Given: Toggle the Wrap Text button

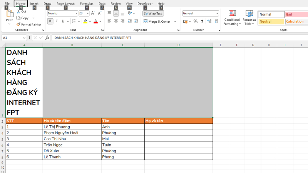Looking at the screenshot, I should coord(153,13).
